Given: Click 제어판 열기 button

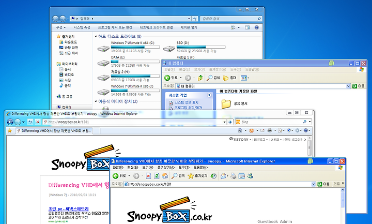Looking at the screenshot, I should [x=189, y=27].
